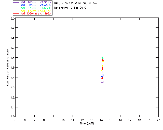Click the red dashed line in legend
The height and width of the screenshot is (130, 163).
pos(16,13)
